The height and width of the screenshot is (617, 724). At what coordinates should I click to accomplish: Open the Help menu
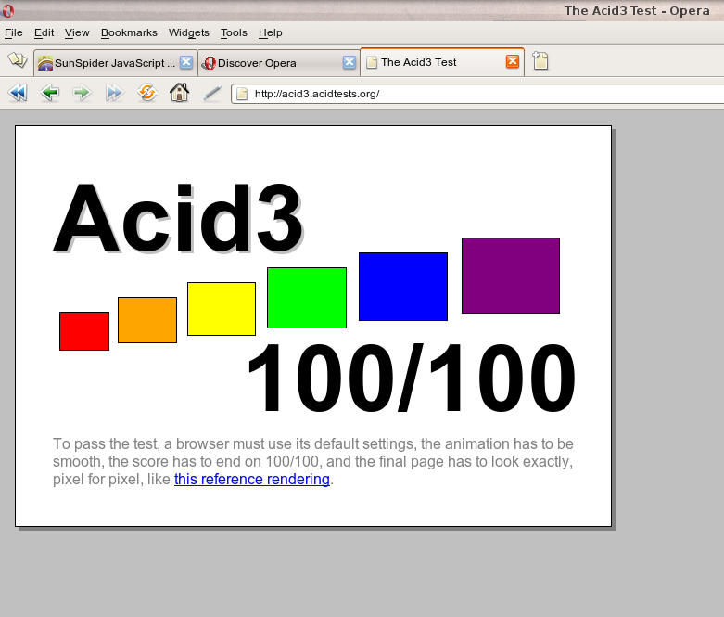(270, 32)
